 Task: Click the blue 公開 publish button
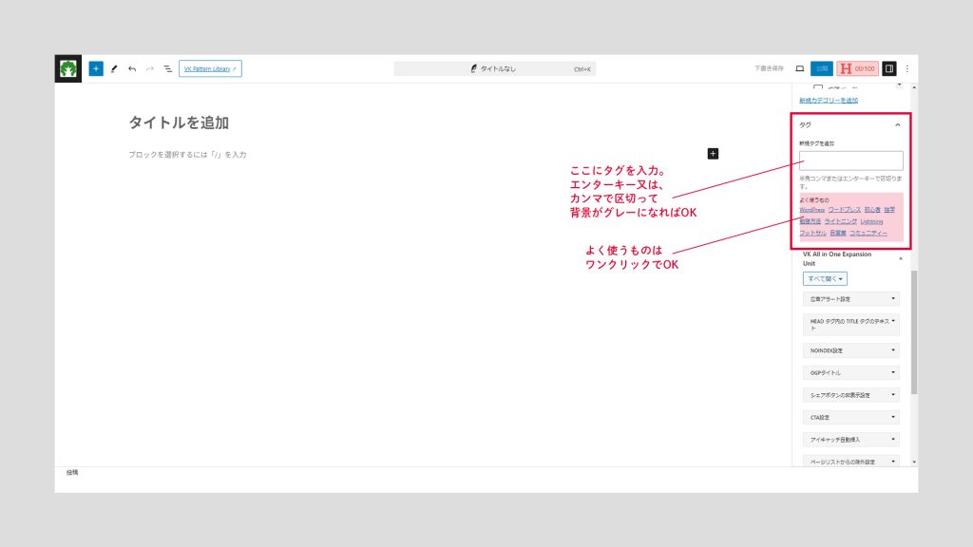coord(822,68)
